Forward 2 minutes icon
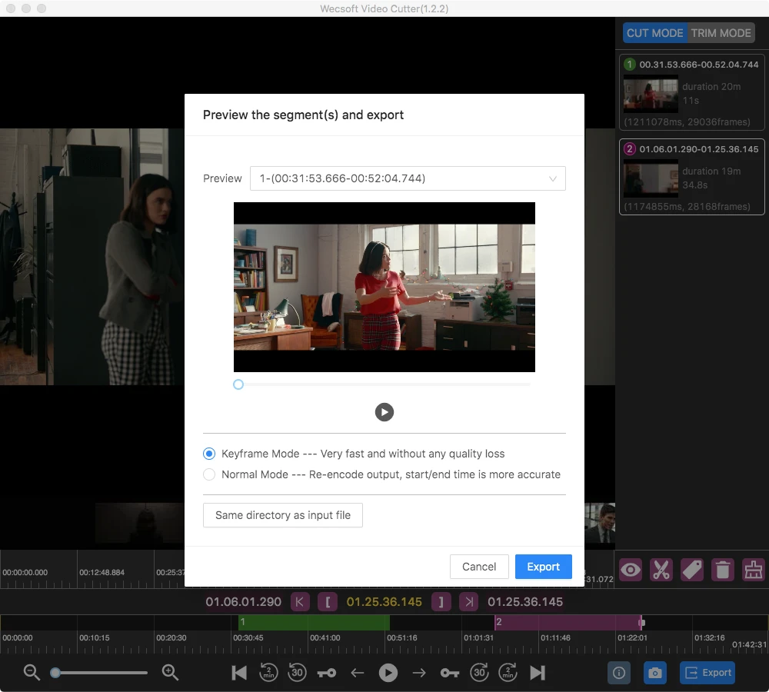This screenshot has width=769, height=692. click(508, 673)
